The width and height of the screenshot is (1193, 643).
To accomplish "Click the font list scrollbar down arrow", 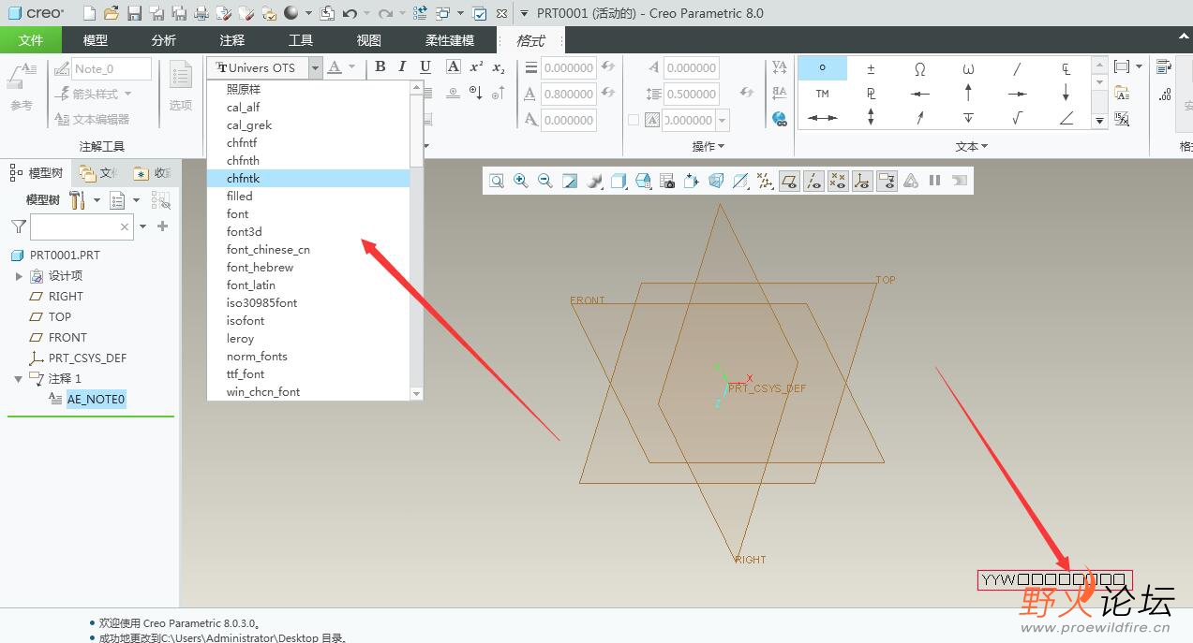I will (x=417, y=394).
